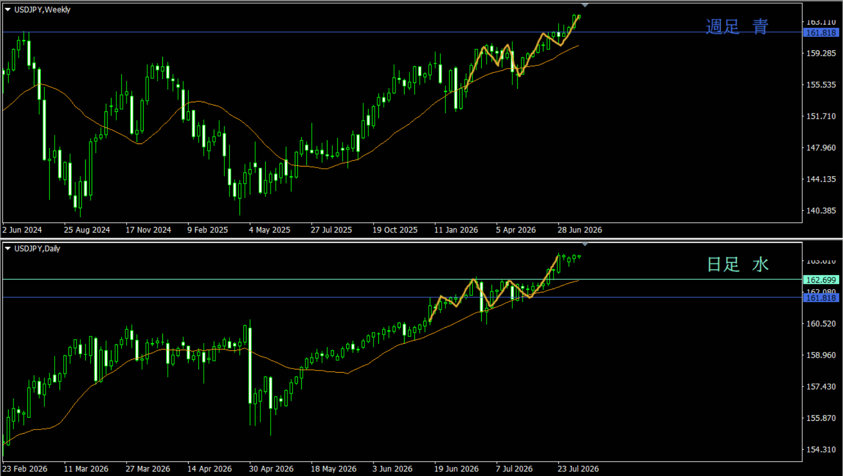
Task: Click the 25 Aug 2024 date label
Action: (87, 230)
